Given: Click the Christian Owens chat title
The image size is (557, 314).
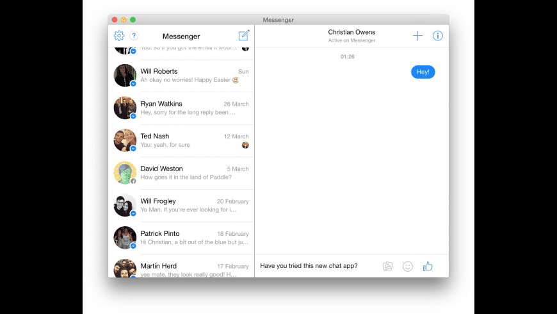Looking at the screenshot, I should click(x=351, y=32).
